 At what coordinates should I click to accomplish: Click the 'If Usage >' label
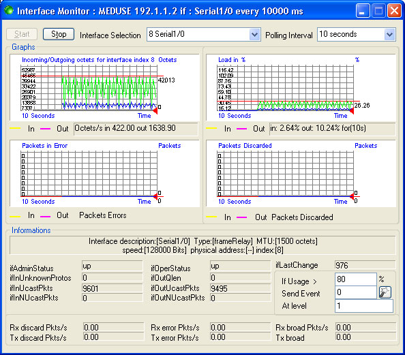299,281
